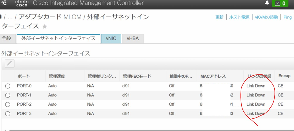Click the PORT-2 cell
Image resolution: width=294 pixels, height=131 pixels.
pyautogui.click(x=24, y=104)
